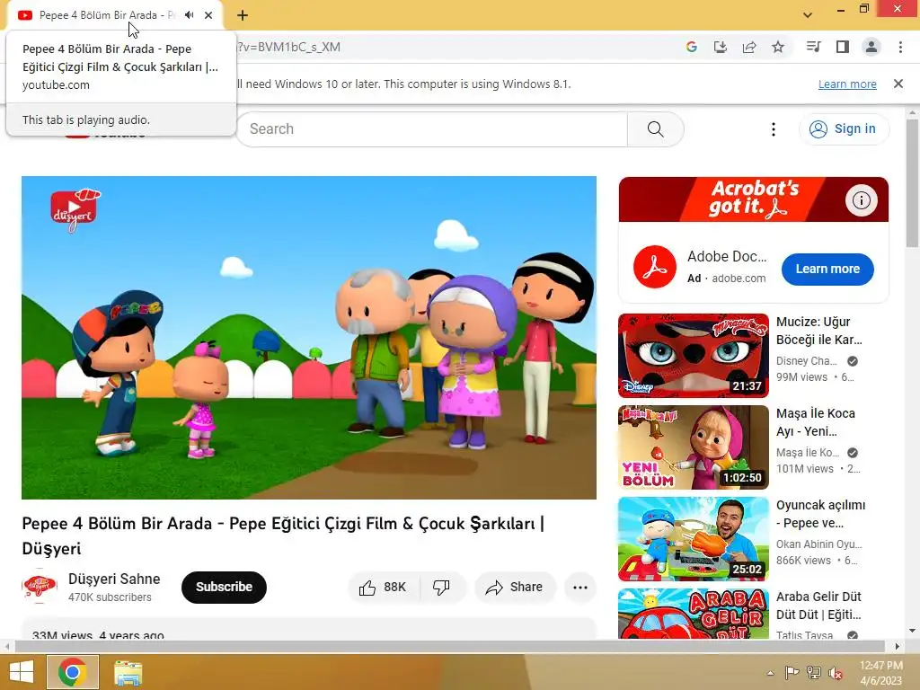Open the Maşa İle Koca Ayı video thumbnail
This screenshot has height=690, width=920.
693,447
